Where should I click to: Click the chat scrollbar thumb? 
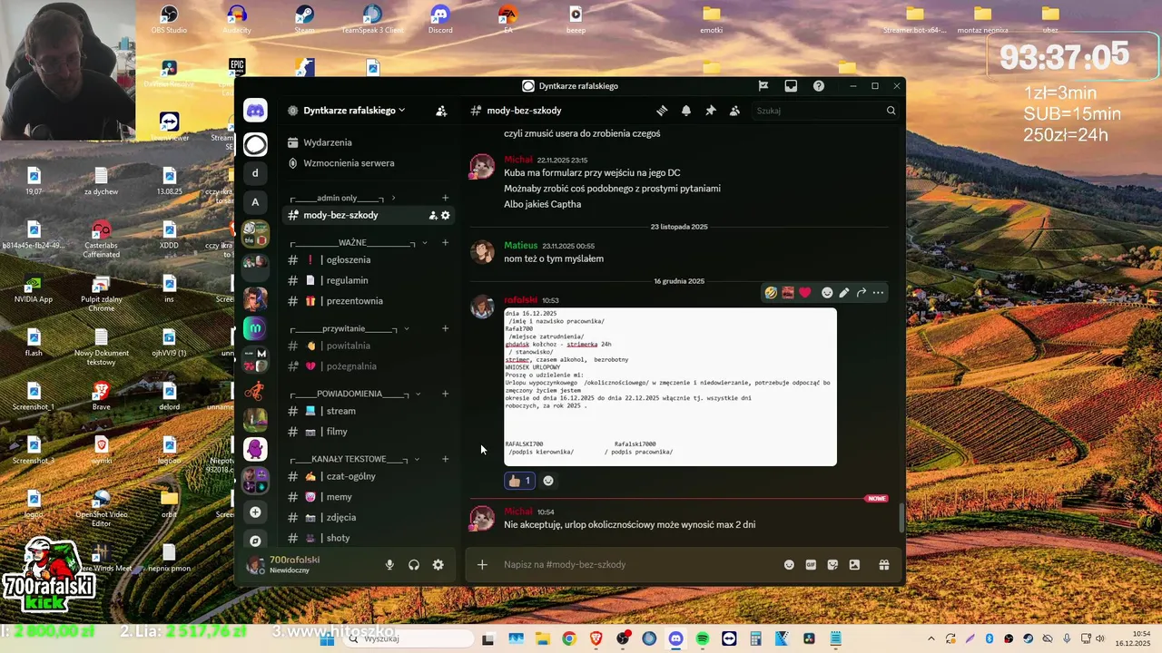901,518
